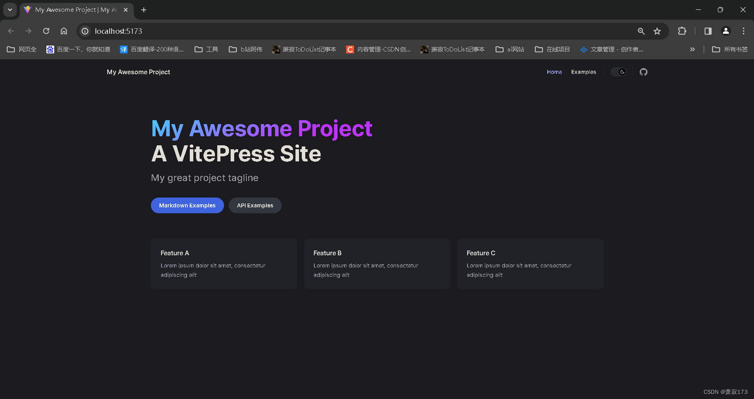
Task: Open the 工具 bookmarks folder
Action: click(206, 49)
